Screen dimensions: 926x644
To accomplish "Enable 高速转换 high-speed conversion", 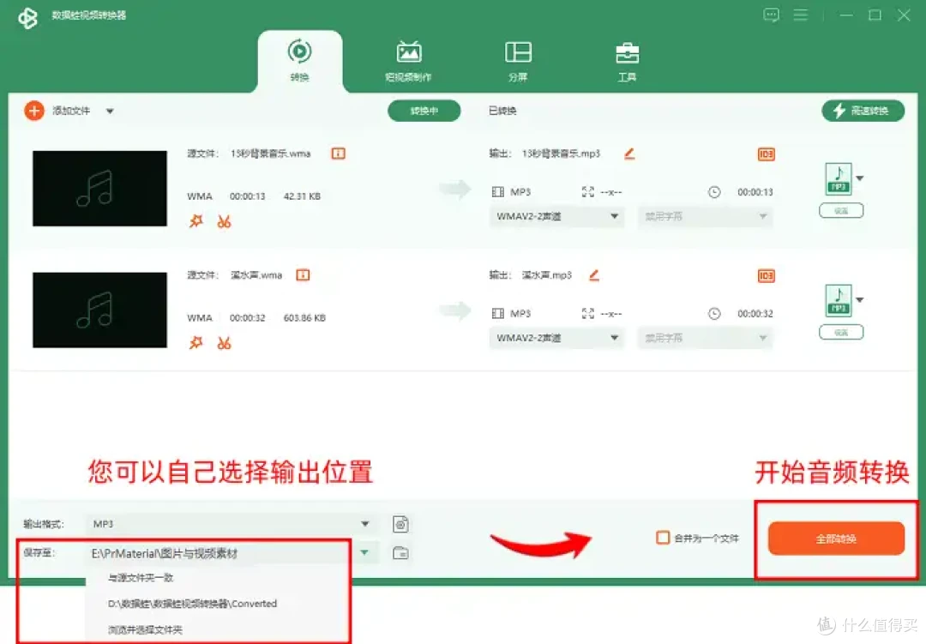I will 863,111.
